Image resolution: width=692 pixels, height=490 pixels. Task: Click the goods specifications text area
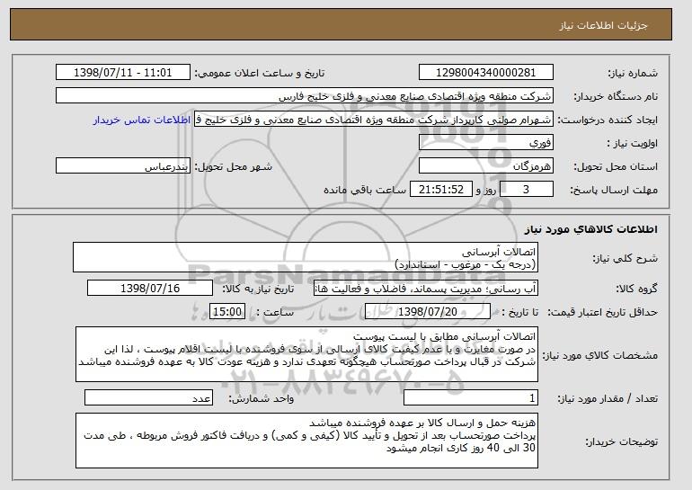point(306,354)
